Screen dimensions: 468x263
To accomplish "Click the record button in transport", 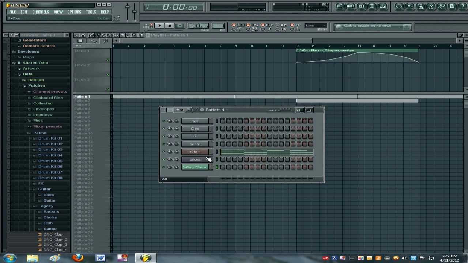I will tap(180, 26).
